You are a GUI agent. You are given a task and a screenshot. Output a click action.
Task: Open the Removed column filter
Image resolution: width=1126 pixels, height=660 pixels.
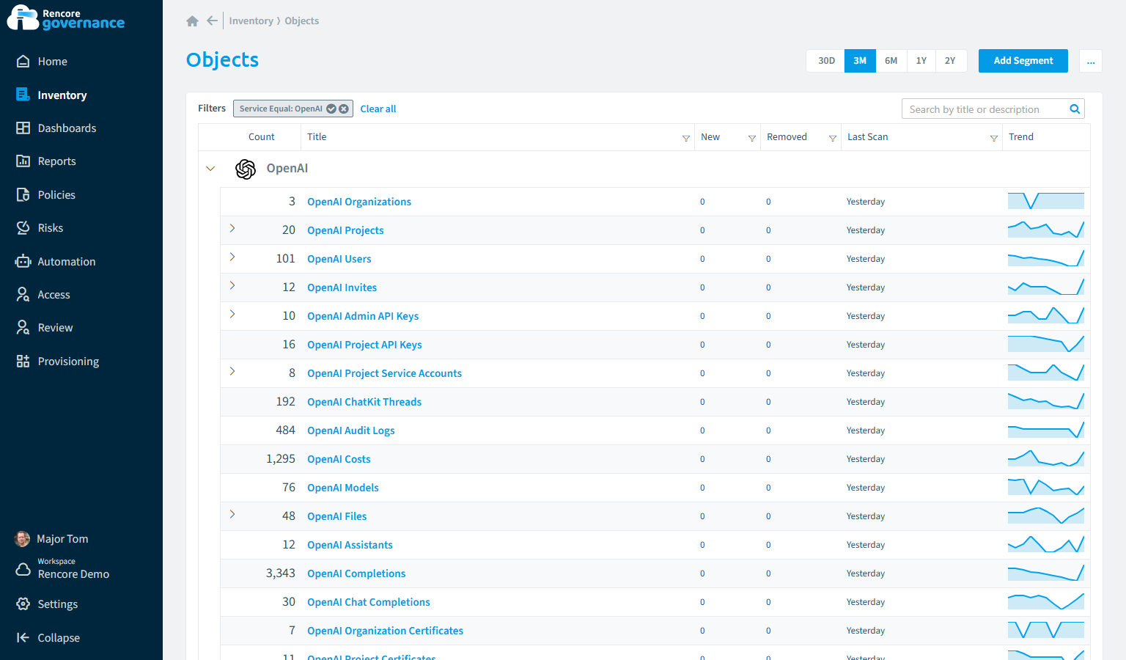tap(833, 138)
